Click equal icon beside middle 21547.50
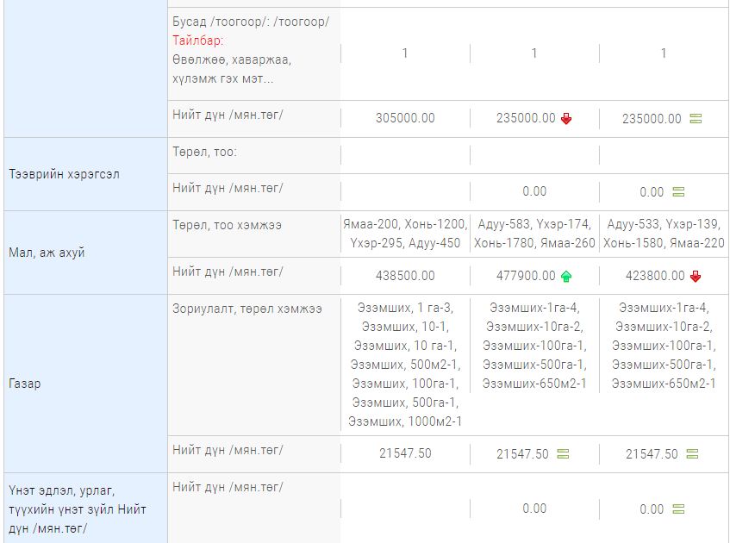 564,453
